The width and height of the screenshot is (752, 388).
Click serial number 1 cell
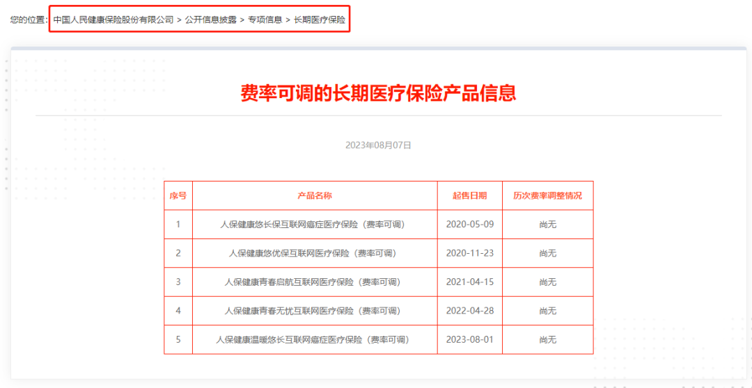pyautogui.click(x=178, y=224)
